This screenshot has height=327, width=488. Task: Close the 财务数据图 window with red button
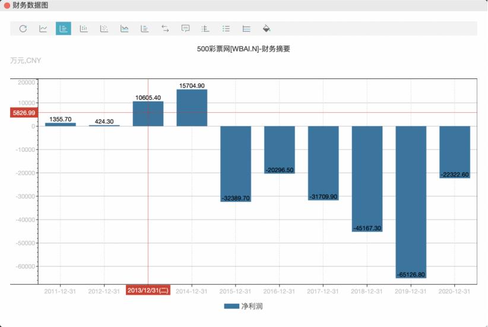click(7, 5)
